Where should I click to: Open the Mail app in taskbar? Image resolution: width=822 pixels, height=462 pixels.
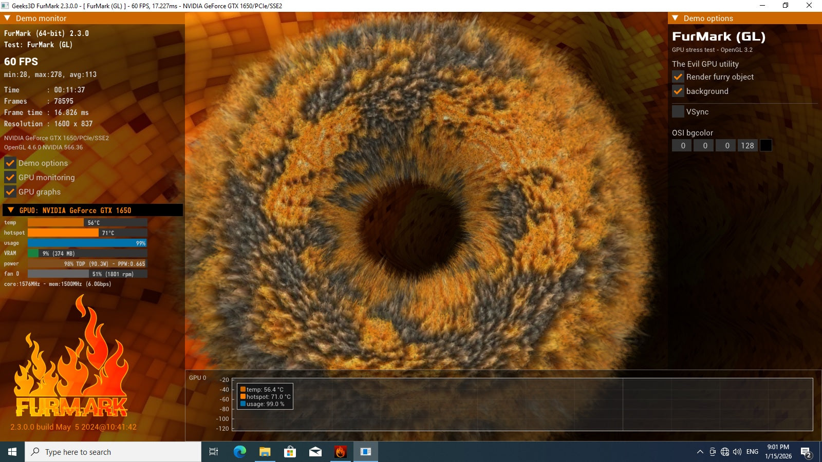tap(315, 452)
